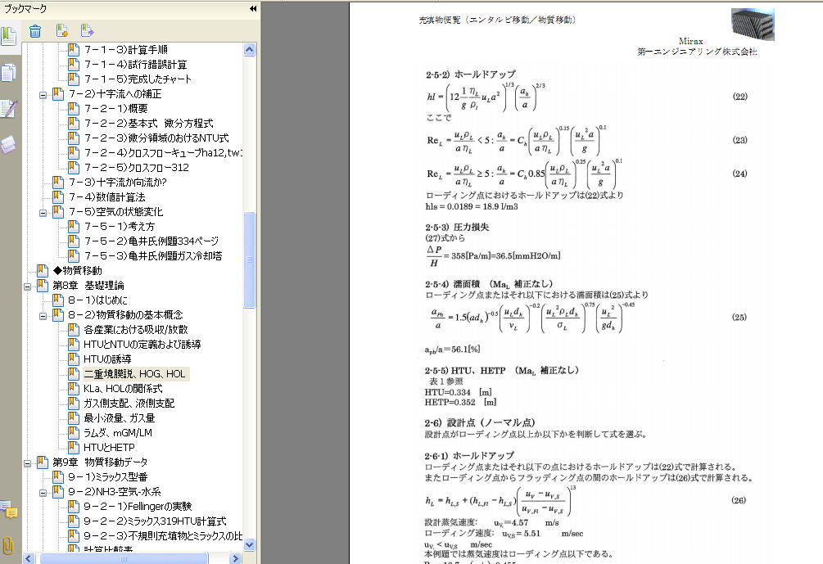The width and height of the screenshot is (823, 564).
Task: Select highlighted bookmark 二重境膜説、HOG、HOL
Action: [x=135, y=373]
